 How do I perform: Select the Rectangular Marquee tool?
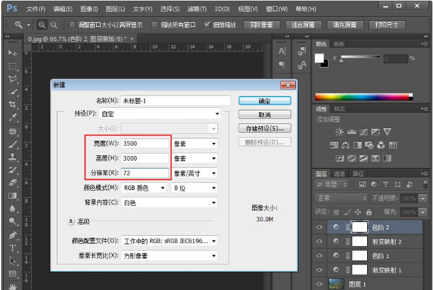coord(12,66)
